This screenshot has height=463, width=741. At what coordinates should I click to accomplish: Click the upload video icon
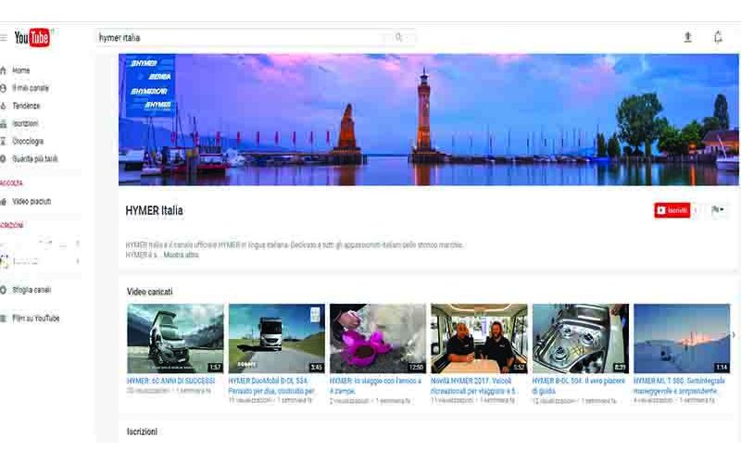click(x=687, y=38)
